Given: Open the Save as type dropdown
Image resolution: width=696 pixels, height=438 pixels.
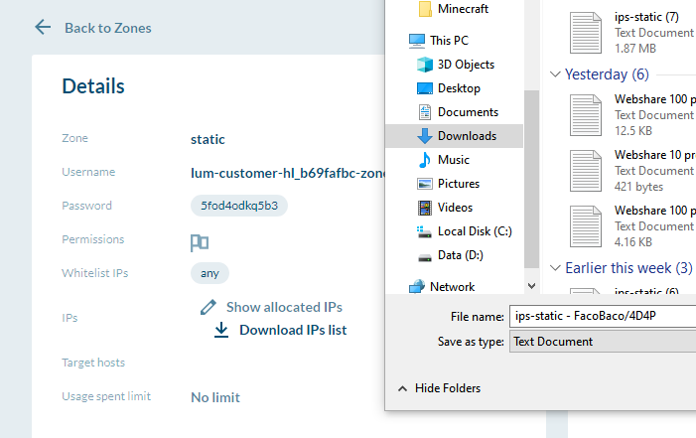Looking at the screenshot, I should (603, 342).
